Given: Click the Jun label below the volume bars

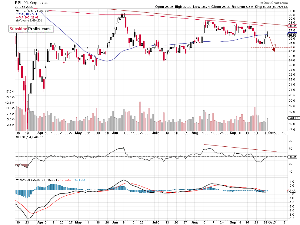Looking at the screenshot, I should coord(115,133).
